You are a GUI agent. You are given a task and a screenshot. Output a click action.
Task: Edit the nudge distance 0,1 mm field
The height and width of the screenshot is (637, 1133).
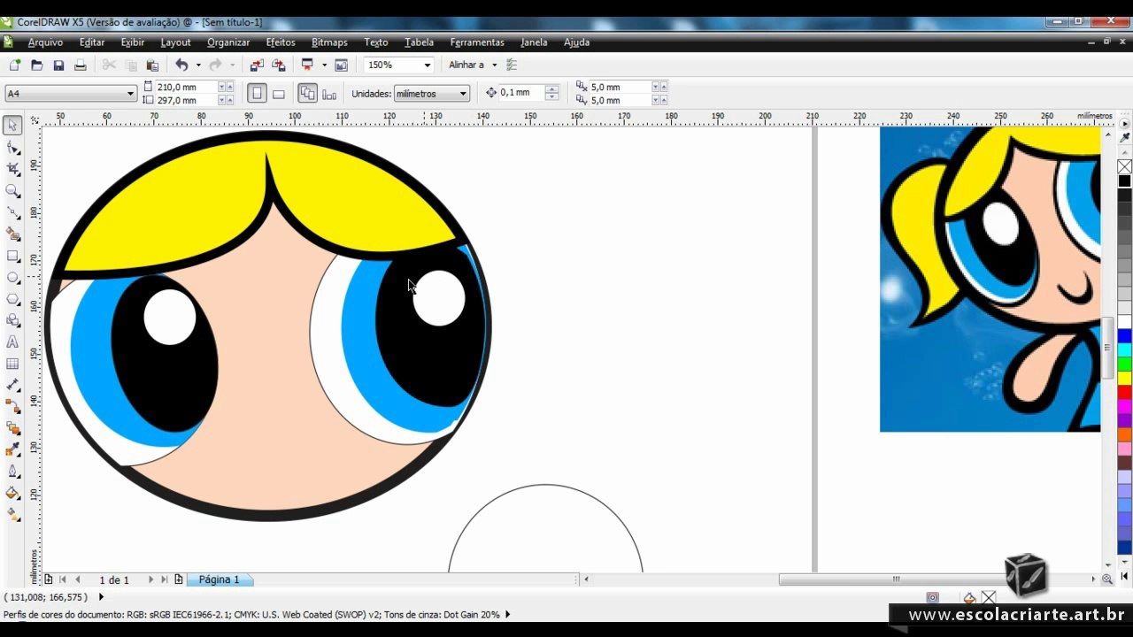tap(522, 92)
